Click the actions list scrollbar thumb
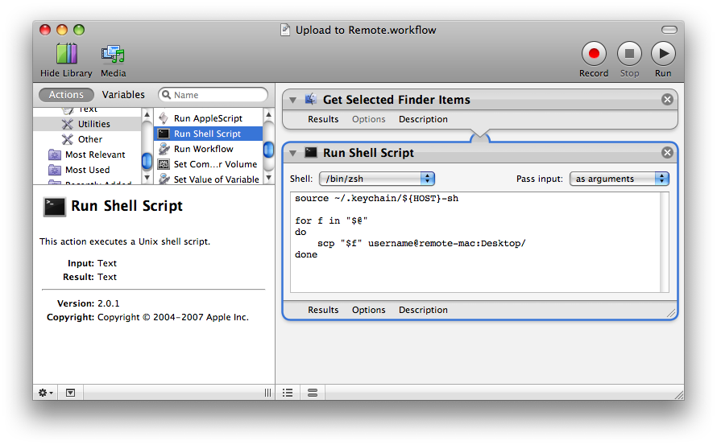 269,150
